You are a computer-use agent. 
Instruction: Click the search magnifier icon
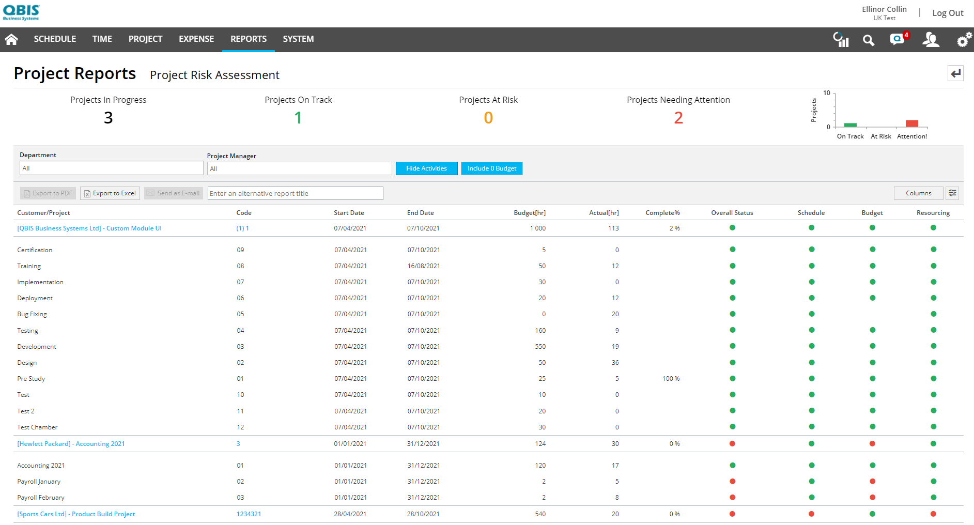tap(869, 40)
